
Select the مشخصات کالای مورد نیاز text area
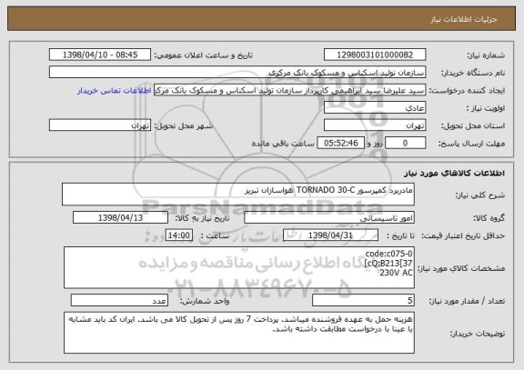point(239,268)
